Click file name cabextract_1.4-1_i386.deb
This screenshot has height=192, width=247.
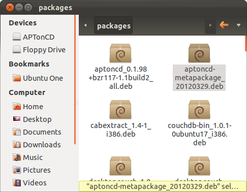tap(120, 130)
